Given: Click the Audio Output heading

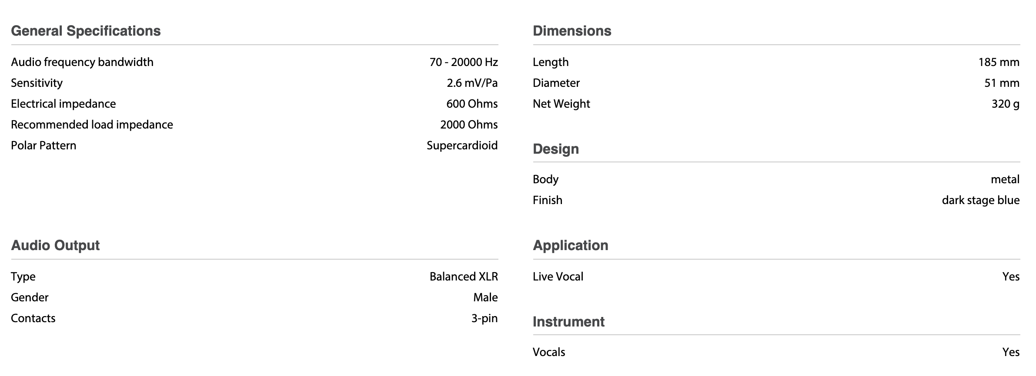Looking at the screenshot, I should tap(55, 245).
